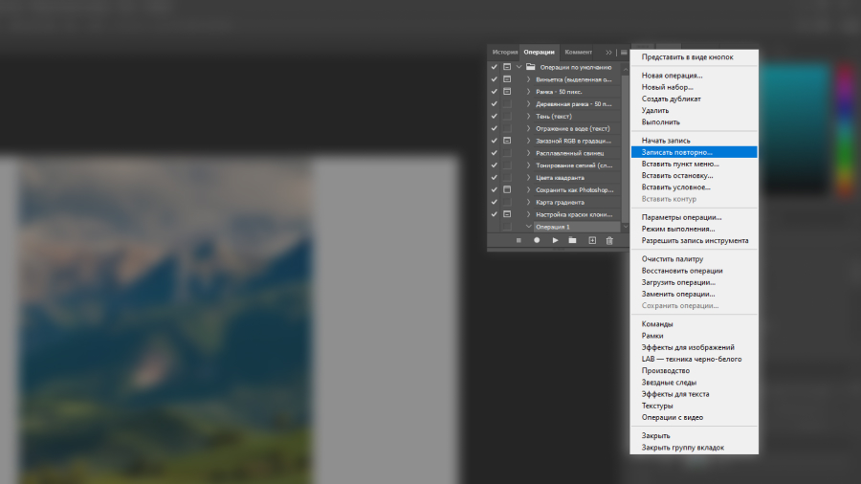The height and width of the screenshot is (484, 861).
Task: Toggle checkmark for Расплавленный свинец action
Action: click(494, 153)
